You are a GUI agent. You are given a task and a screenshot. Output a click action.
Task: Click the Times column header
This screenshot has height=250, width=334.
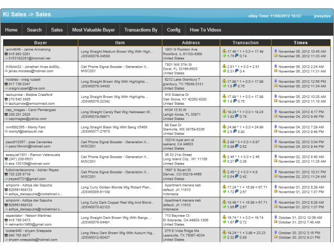pos(301,43)
